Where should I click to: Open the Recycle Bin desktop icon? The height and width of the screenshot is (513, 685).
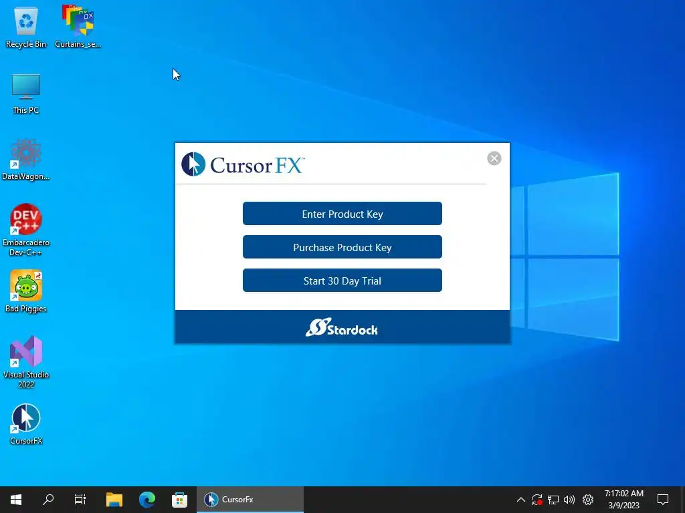(x=26, y=27)
